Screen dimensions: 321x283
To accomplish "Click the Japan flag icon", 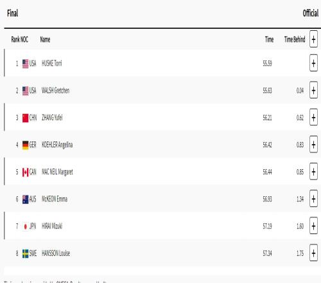I will pos(25,226).
